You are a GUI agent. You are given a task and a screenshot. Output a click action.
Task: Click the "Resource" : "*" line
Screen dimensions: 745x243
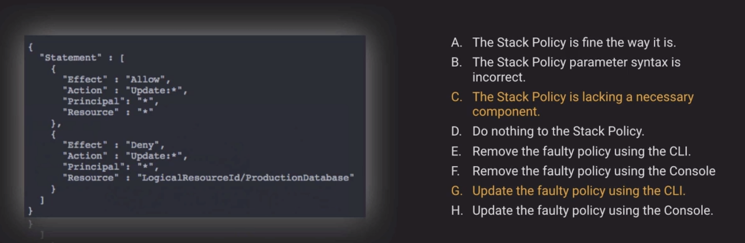point(108,112)
